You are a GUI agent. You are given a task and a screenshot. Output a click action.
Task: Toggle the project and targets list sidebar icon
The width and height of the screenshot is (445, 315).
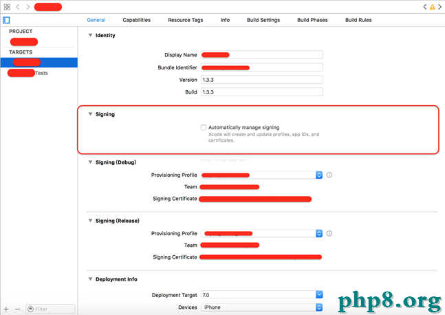(x=6, y=20)
